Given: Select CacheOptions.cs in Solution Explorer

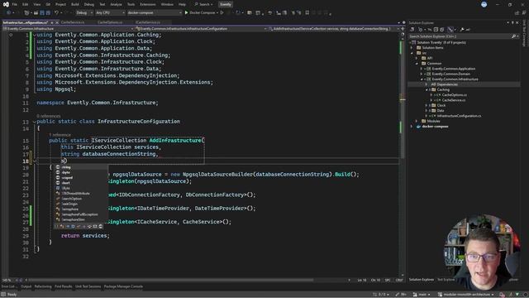Looking at the screenshot, I should click(455, 95).
